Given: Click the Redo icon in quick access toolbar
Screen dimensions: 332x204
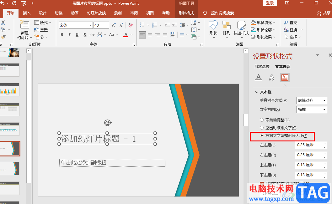Looking at the screenshot, I should click(x=14, y=3).
